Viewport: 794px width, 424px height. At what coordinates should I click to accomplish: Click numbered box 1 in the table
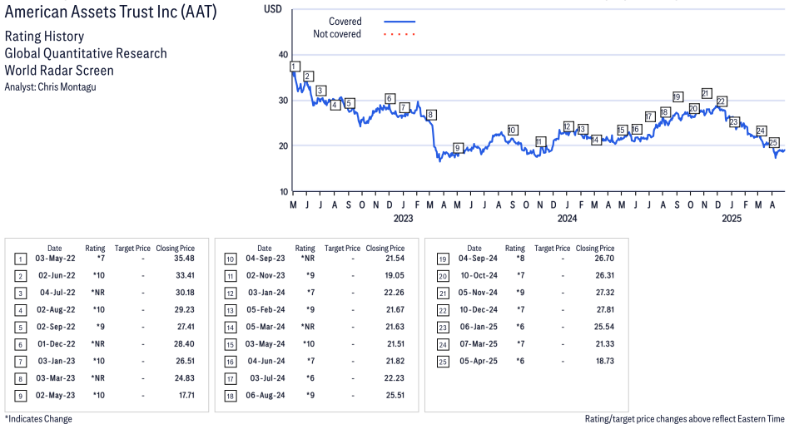[20, 259]
